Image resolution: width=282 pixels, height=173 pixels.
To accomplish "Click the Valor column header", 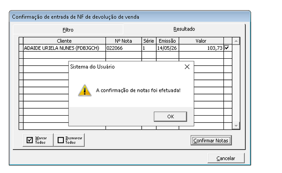I will pos(201,41).
